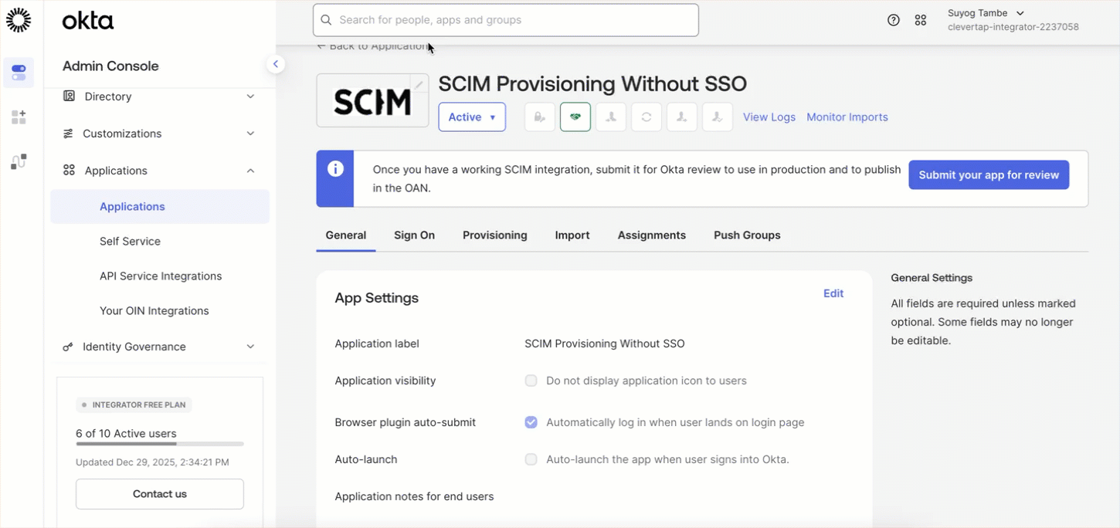Viewport: 1120px width, 528px height.
Task: Open the Active status dropdown
Action: click(x=472, y=117)
